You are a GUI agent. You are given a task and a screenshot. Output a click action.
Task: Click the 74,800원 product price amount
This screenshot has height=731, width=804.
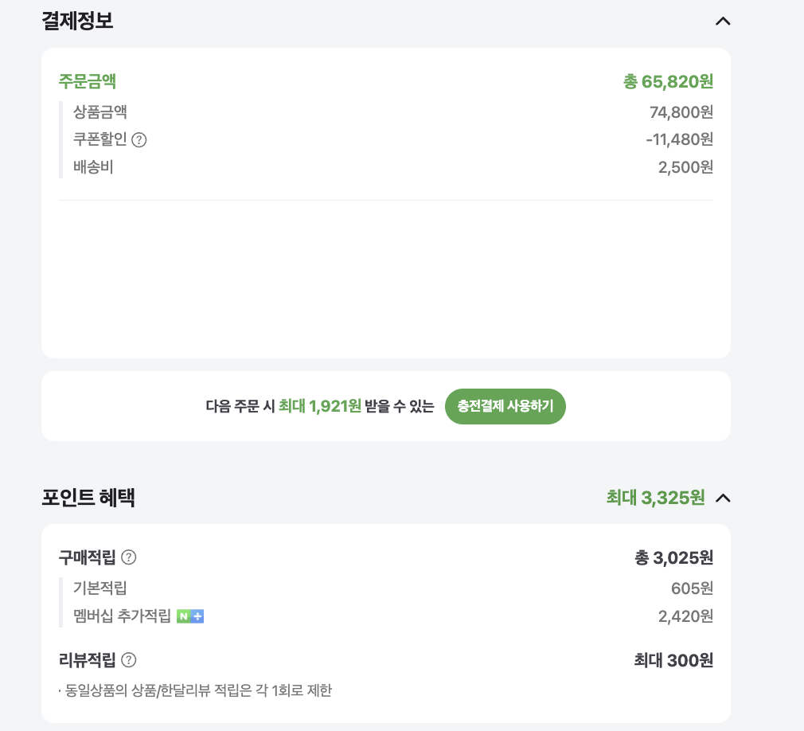point(681,112)
